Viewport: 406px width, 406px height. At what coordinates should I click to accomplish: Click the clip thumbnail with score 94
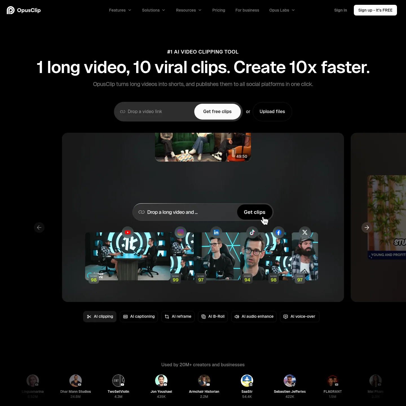tap(253, 256)
